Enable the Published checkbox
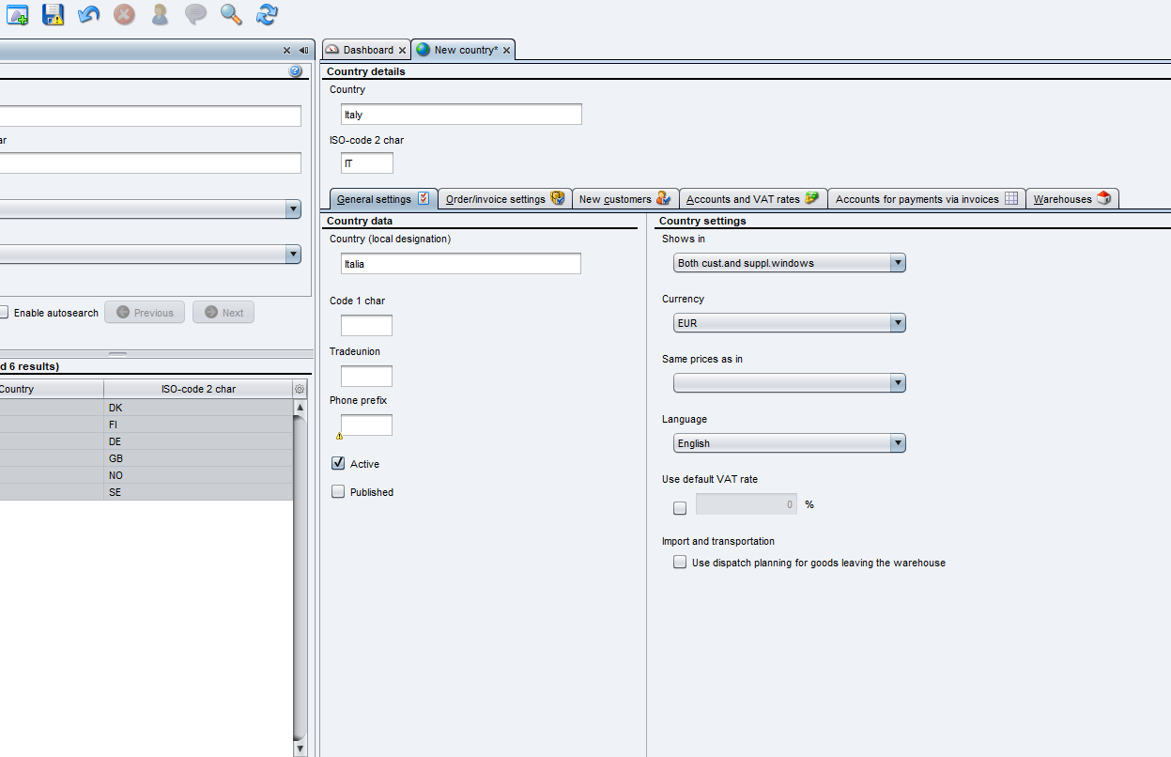This screenshot has width=1171, height=757. (x=338, y=492)
